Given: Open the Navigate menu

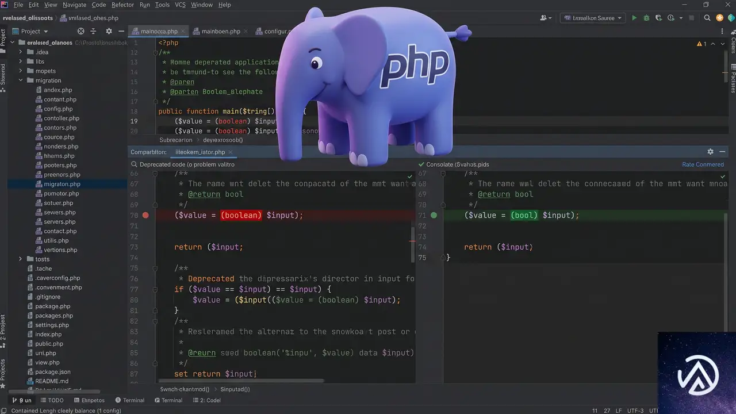Looking at the screenshot, I should point(74,5).
